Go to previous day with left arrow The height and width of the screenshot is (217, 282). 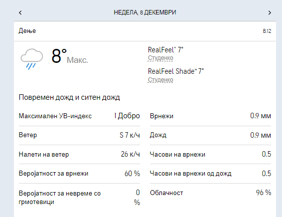point(20,12)
